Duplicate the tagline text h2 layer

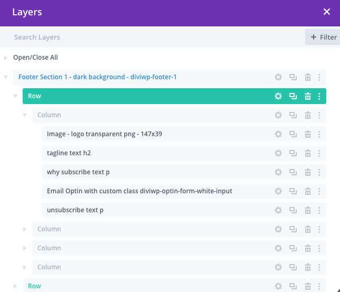click(x=293, y=153)
